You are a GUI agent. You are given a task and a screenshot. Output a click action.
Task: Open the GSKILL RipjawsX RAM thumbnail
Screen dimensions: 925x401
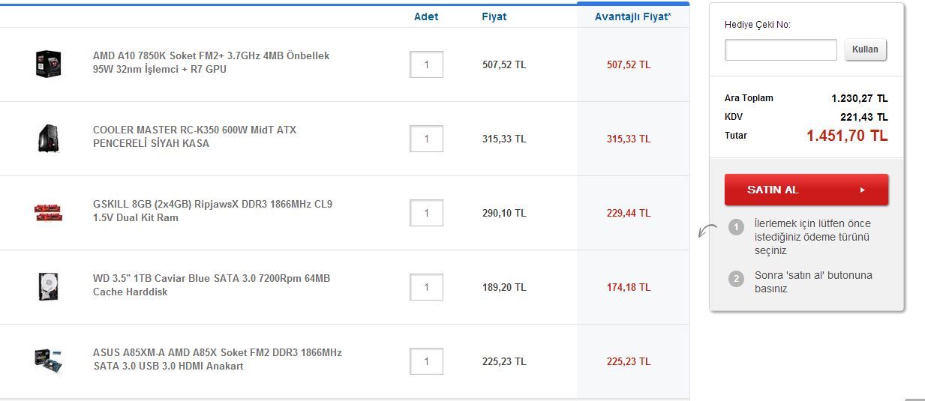click(x=48, y=213)
